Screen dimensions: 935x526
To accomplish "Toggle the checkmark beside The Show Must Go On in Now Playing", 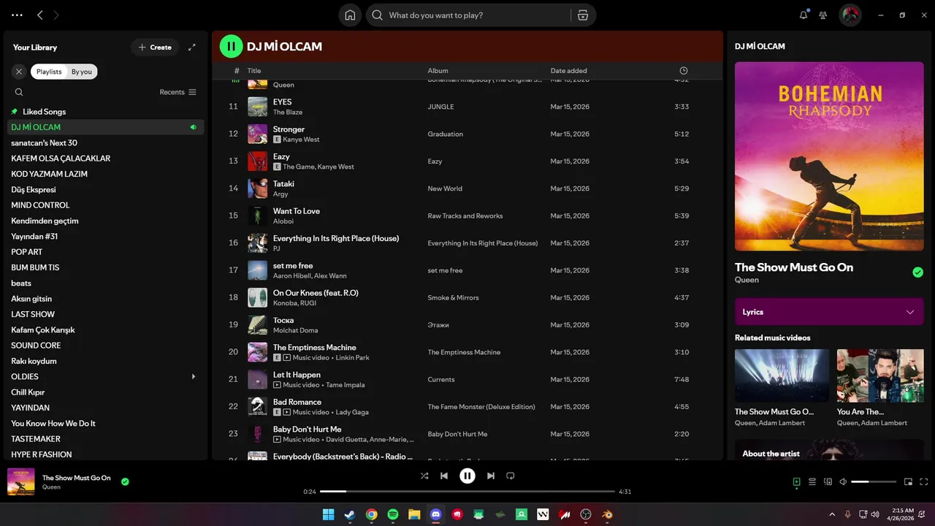I will pos(917,272).
